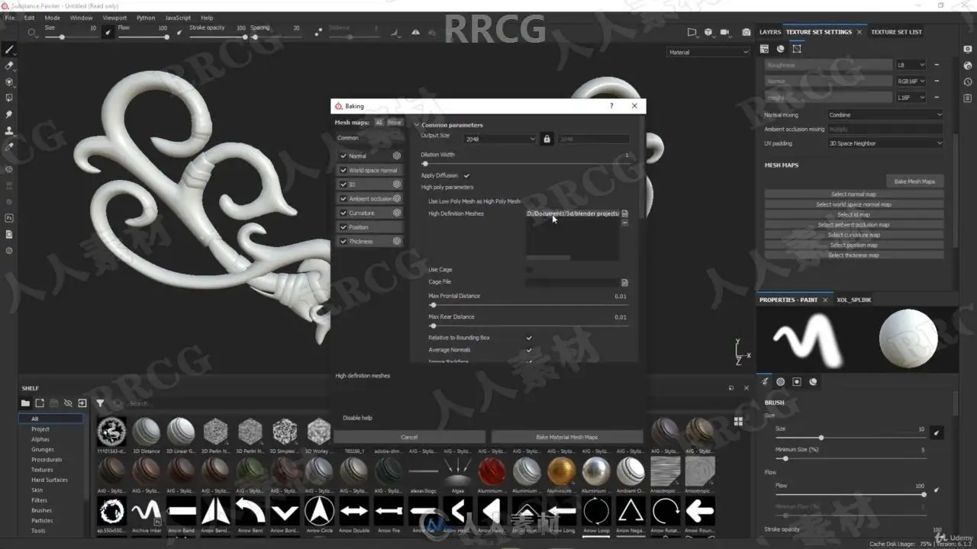Viewport: 977px width, 549px height.
Task: Switch shelf to grid view icon
Action: (738, 420)
